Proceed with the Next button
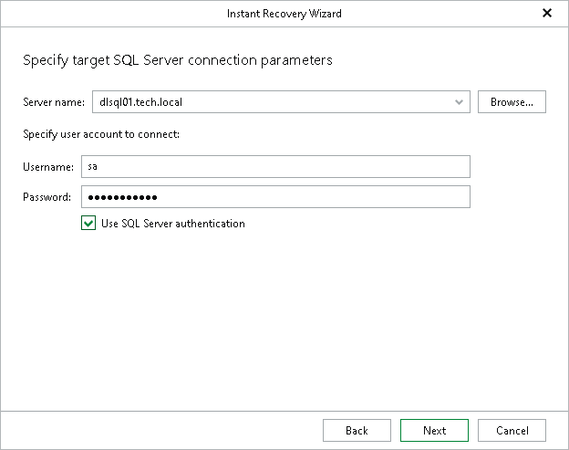The image size is (569, 450). [434, 431]
